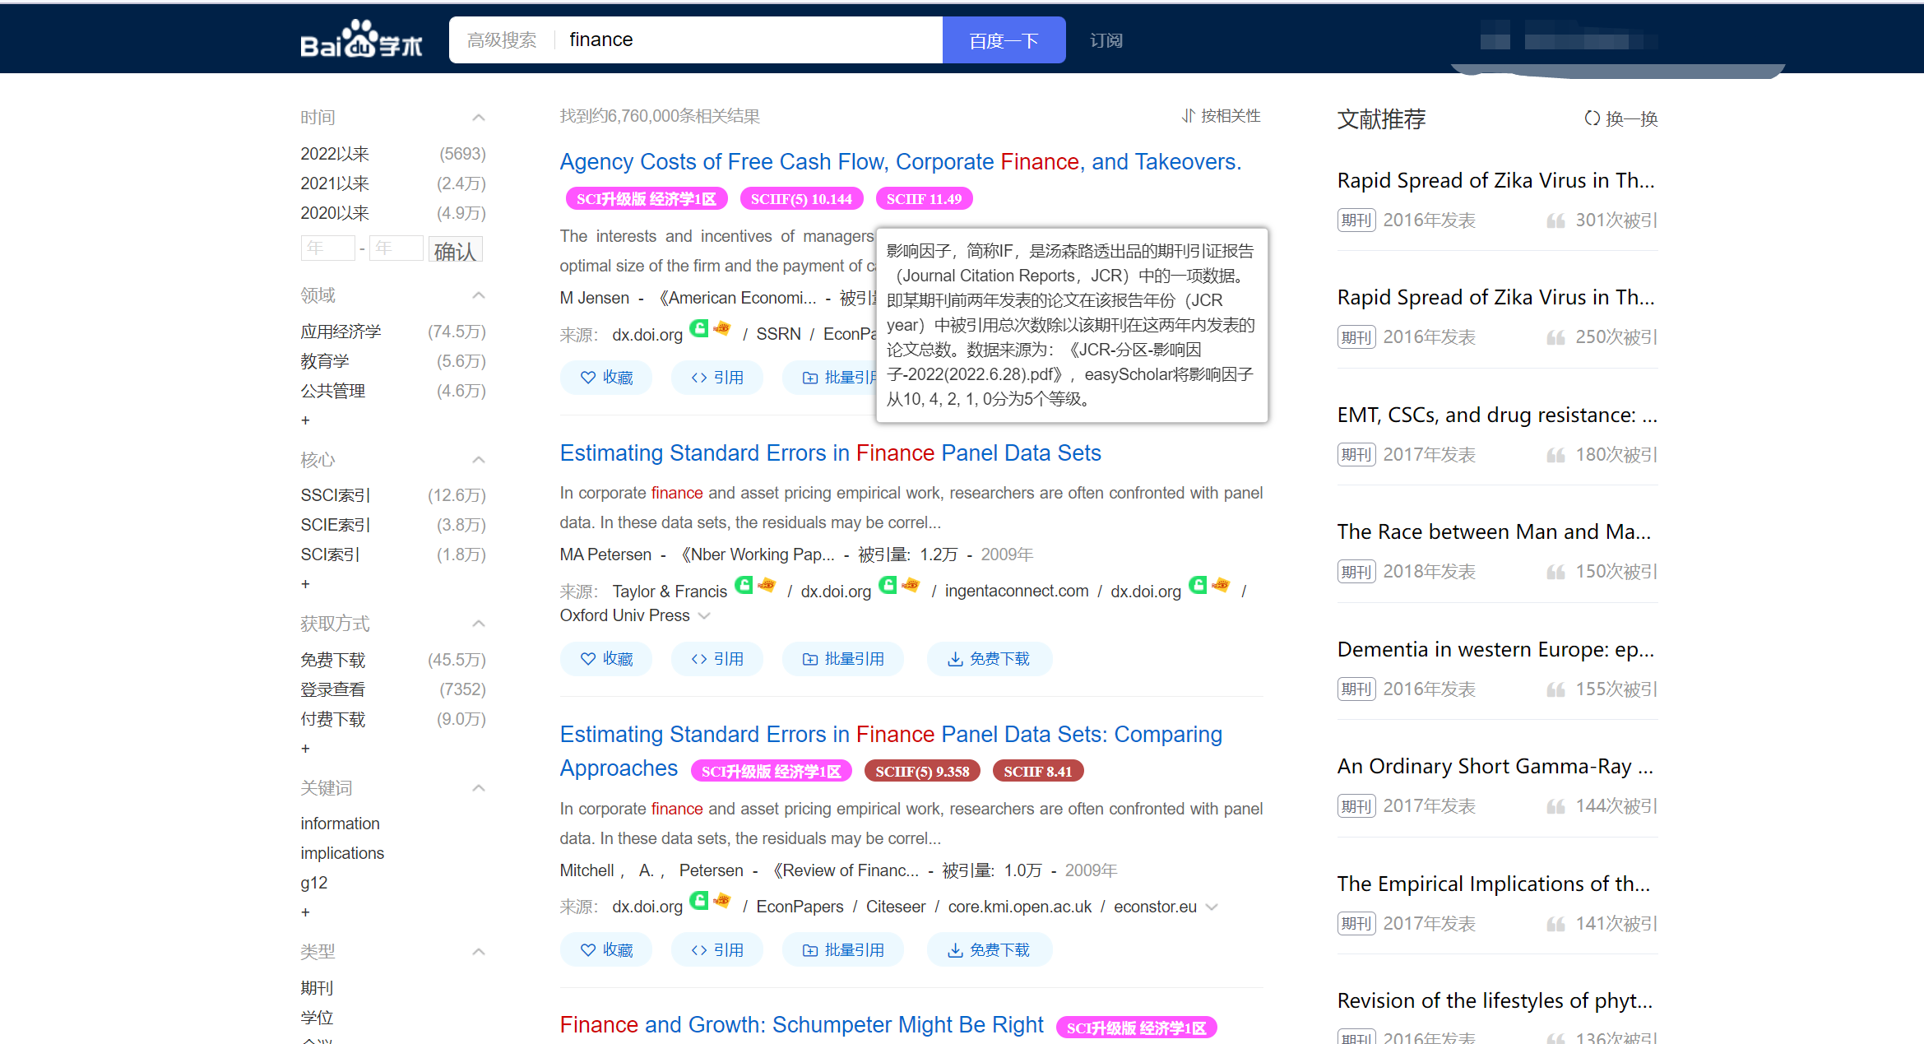Viewport: 1924px width, 1044px height.
Task: Collapse the 领域 filter section
Action: coord(479,295)
